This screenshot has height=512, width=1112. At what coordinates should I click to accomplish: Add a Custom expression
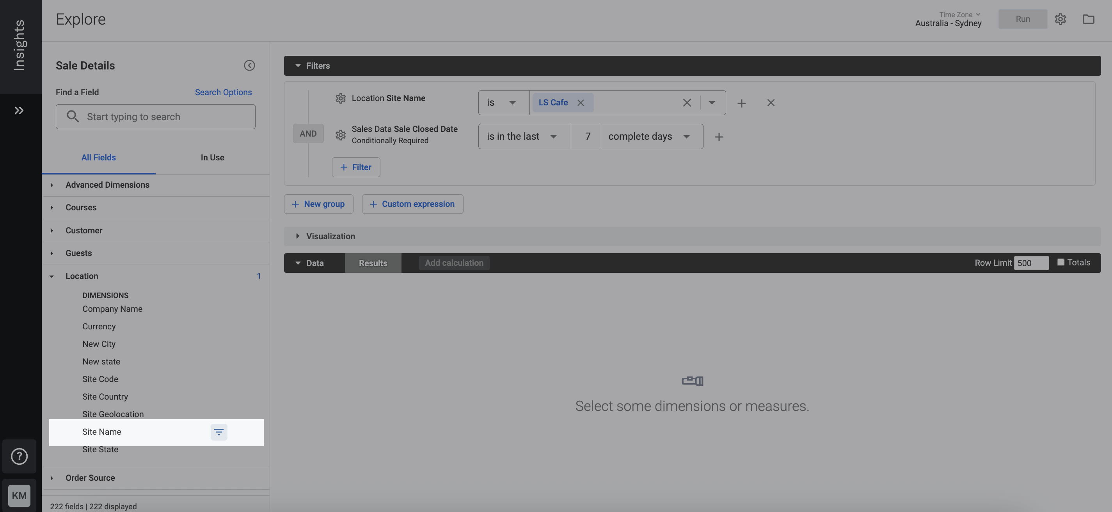[x=412, y=204]
